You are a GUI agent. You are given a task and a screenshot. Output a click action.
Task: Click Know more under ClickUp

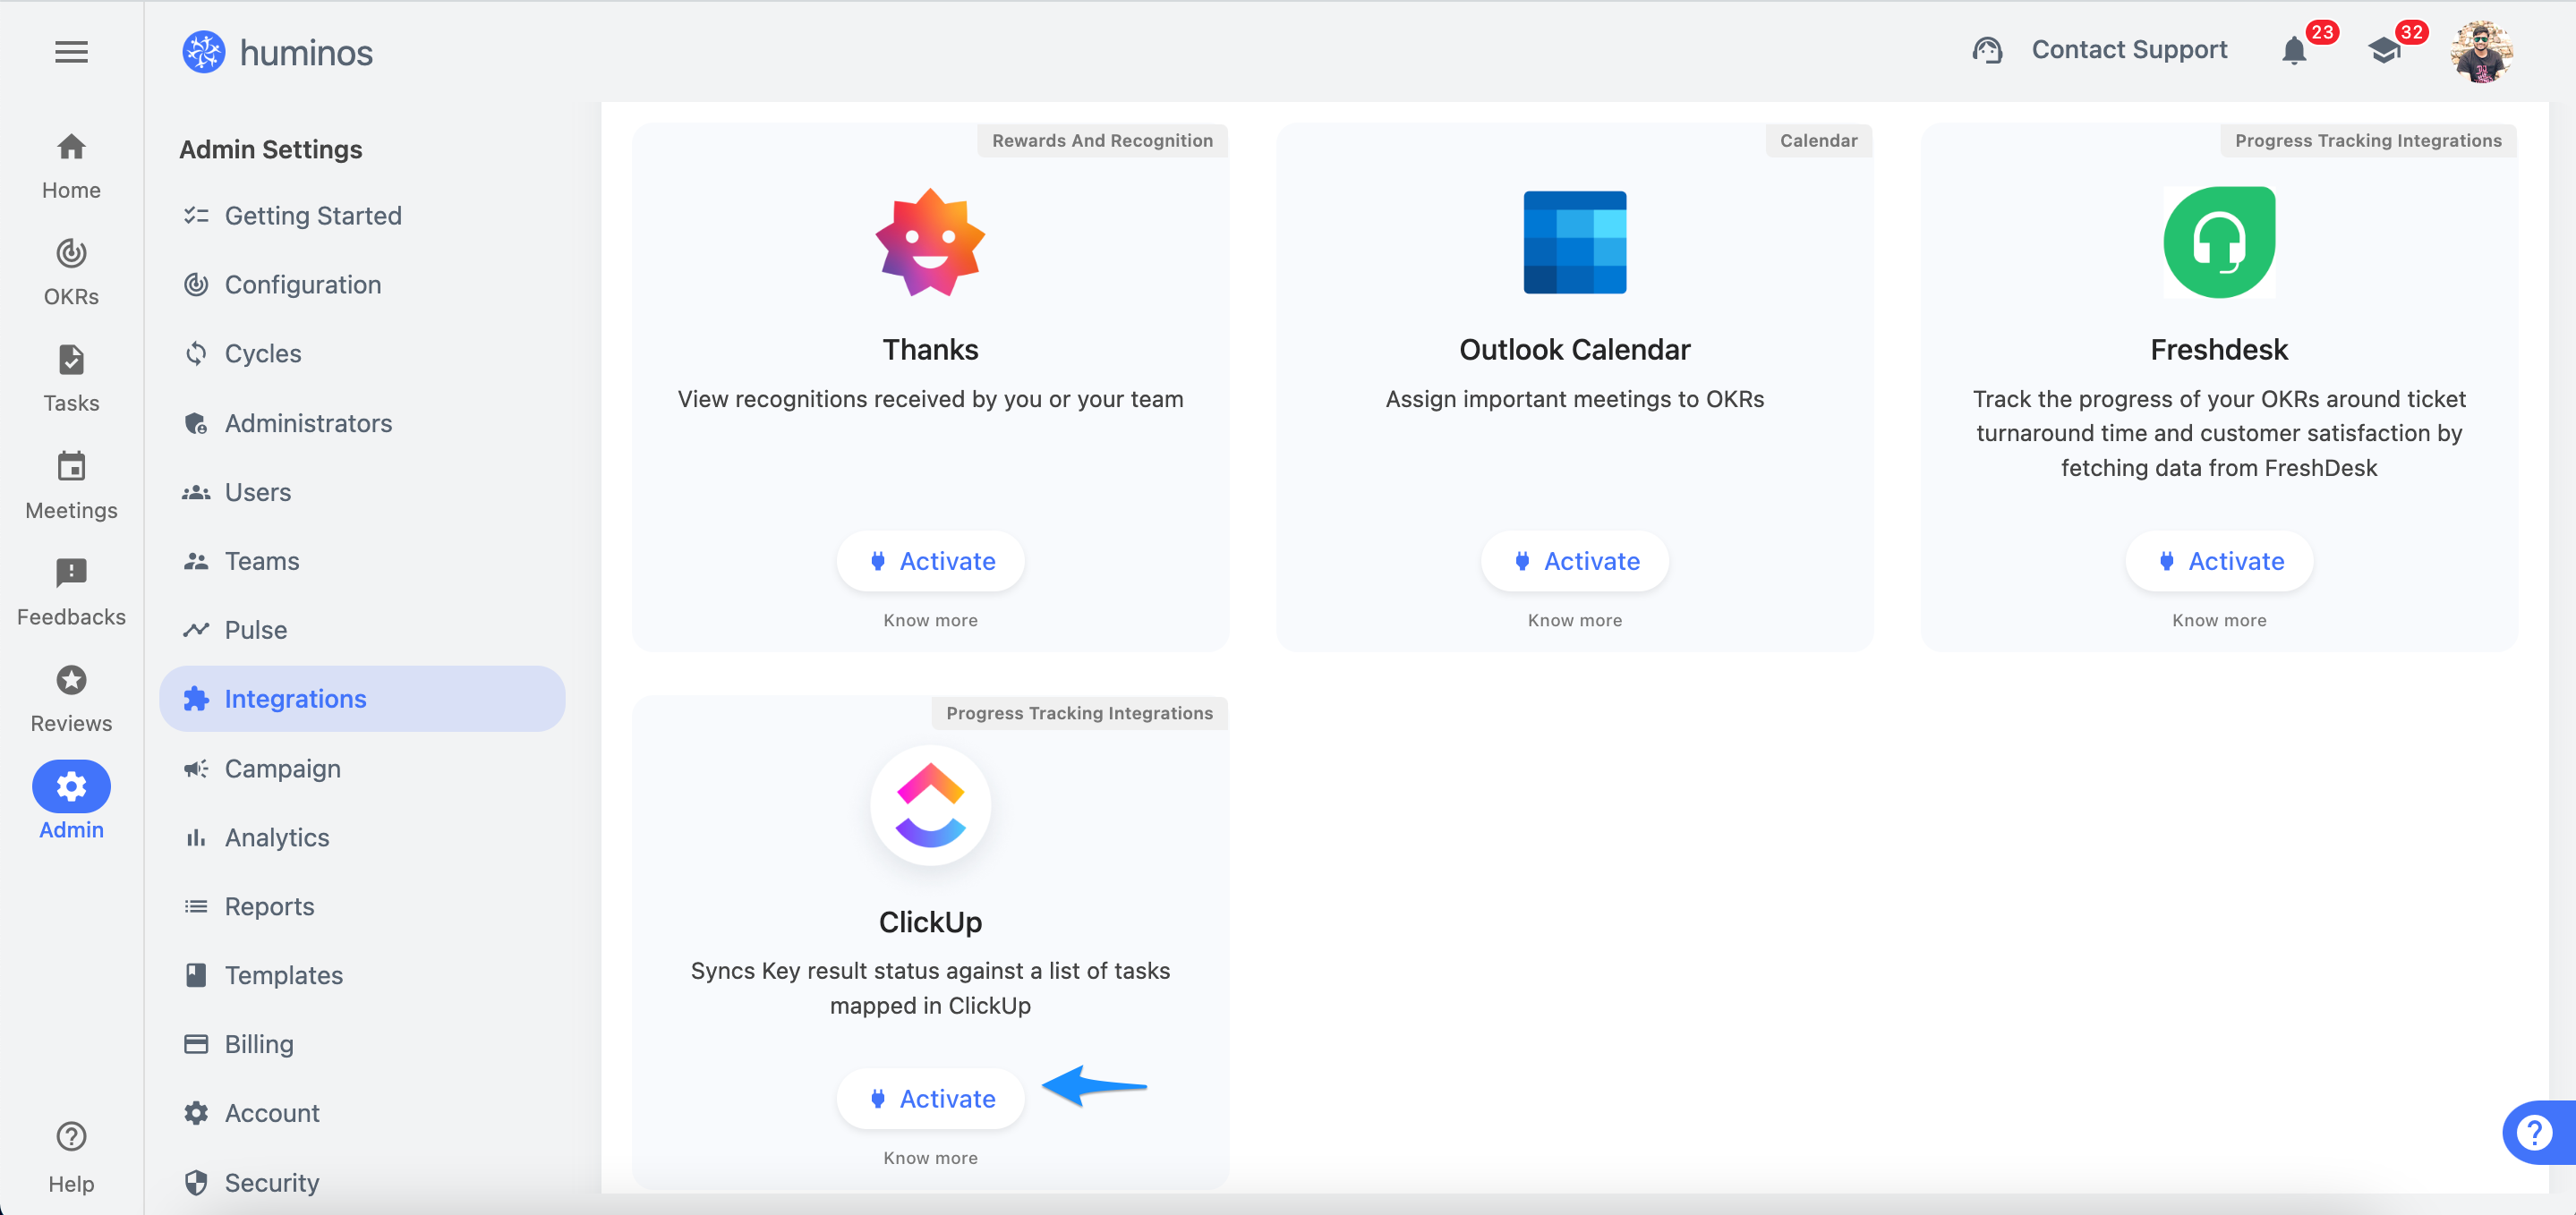pos(930,1158)
